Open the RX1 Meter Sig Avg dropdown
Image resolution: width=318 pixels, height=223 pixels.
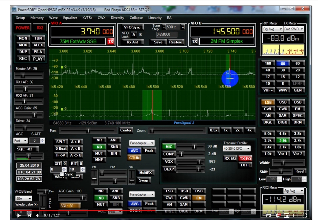272,29
